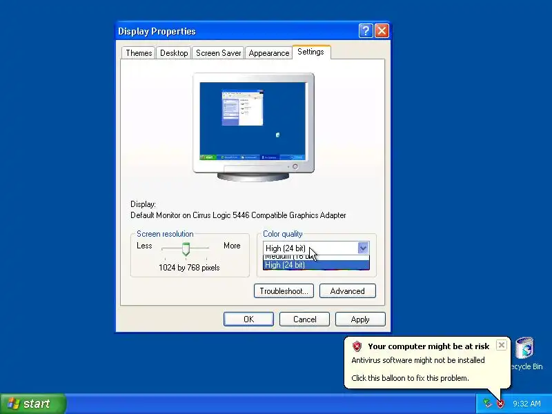Cancel the Display Properties changes
This screenshot has height=414, width=552.
(x=304, y=319)
